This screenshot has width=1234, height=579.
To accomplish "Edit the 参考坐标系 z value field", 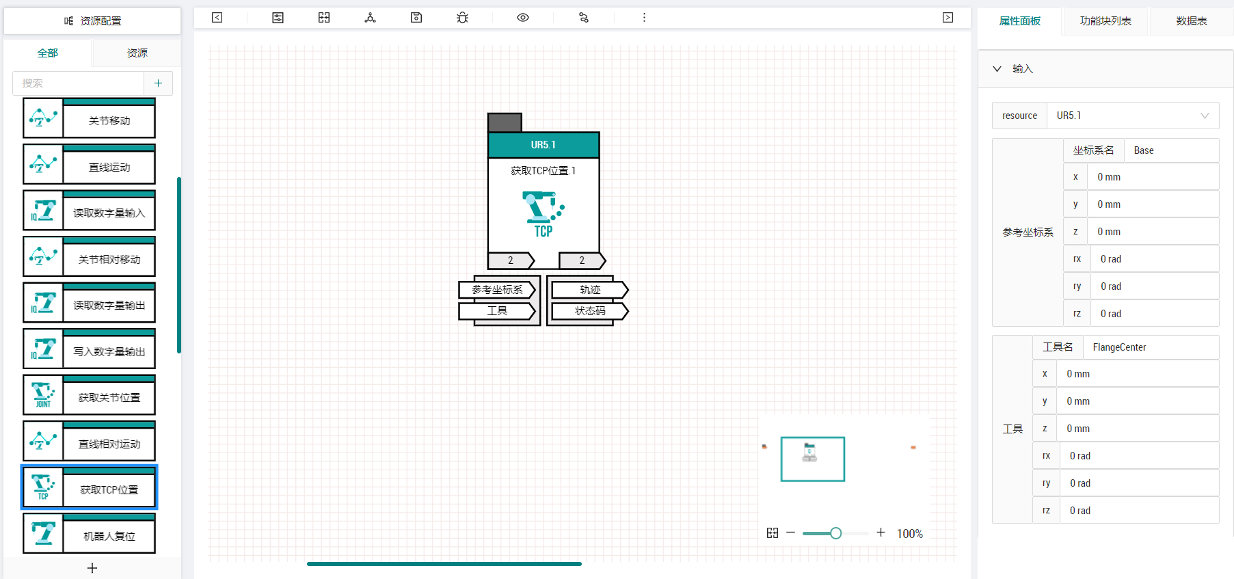I will click(x=1153, y=232).
